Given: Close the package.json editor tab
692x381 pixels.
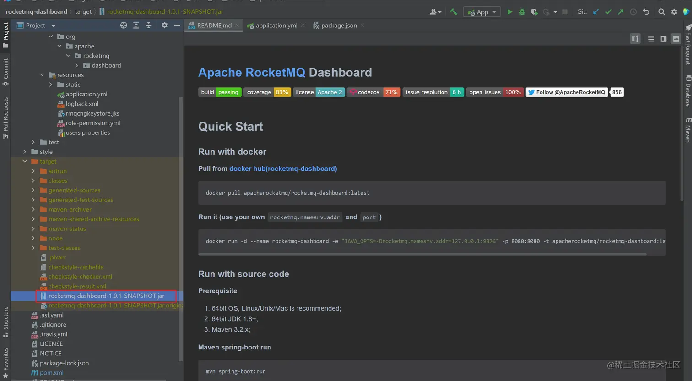Looking at the screenshot, I should coord(362,26).
